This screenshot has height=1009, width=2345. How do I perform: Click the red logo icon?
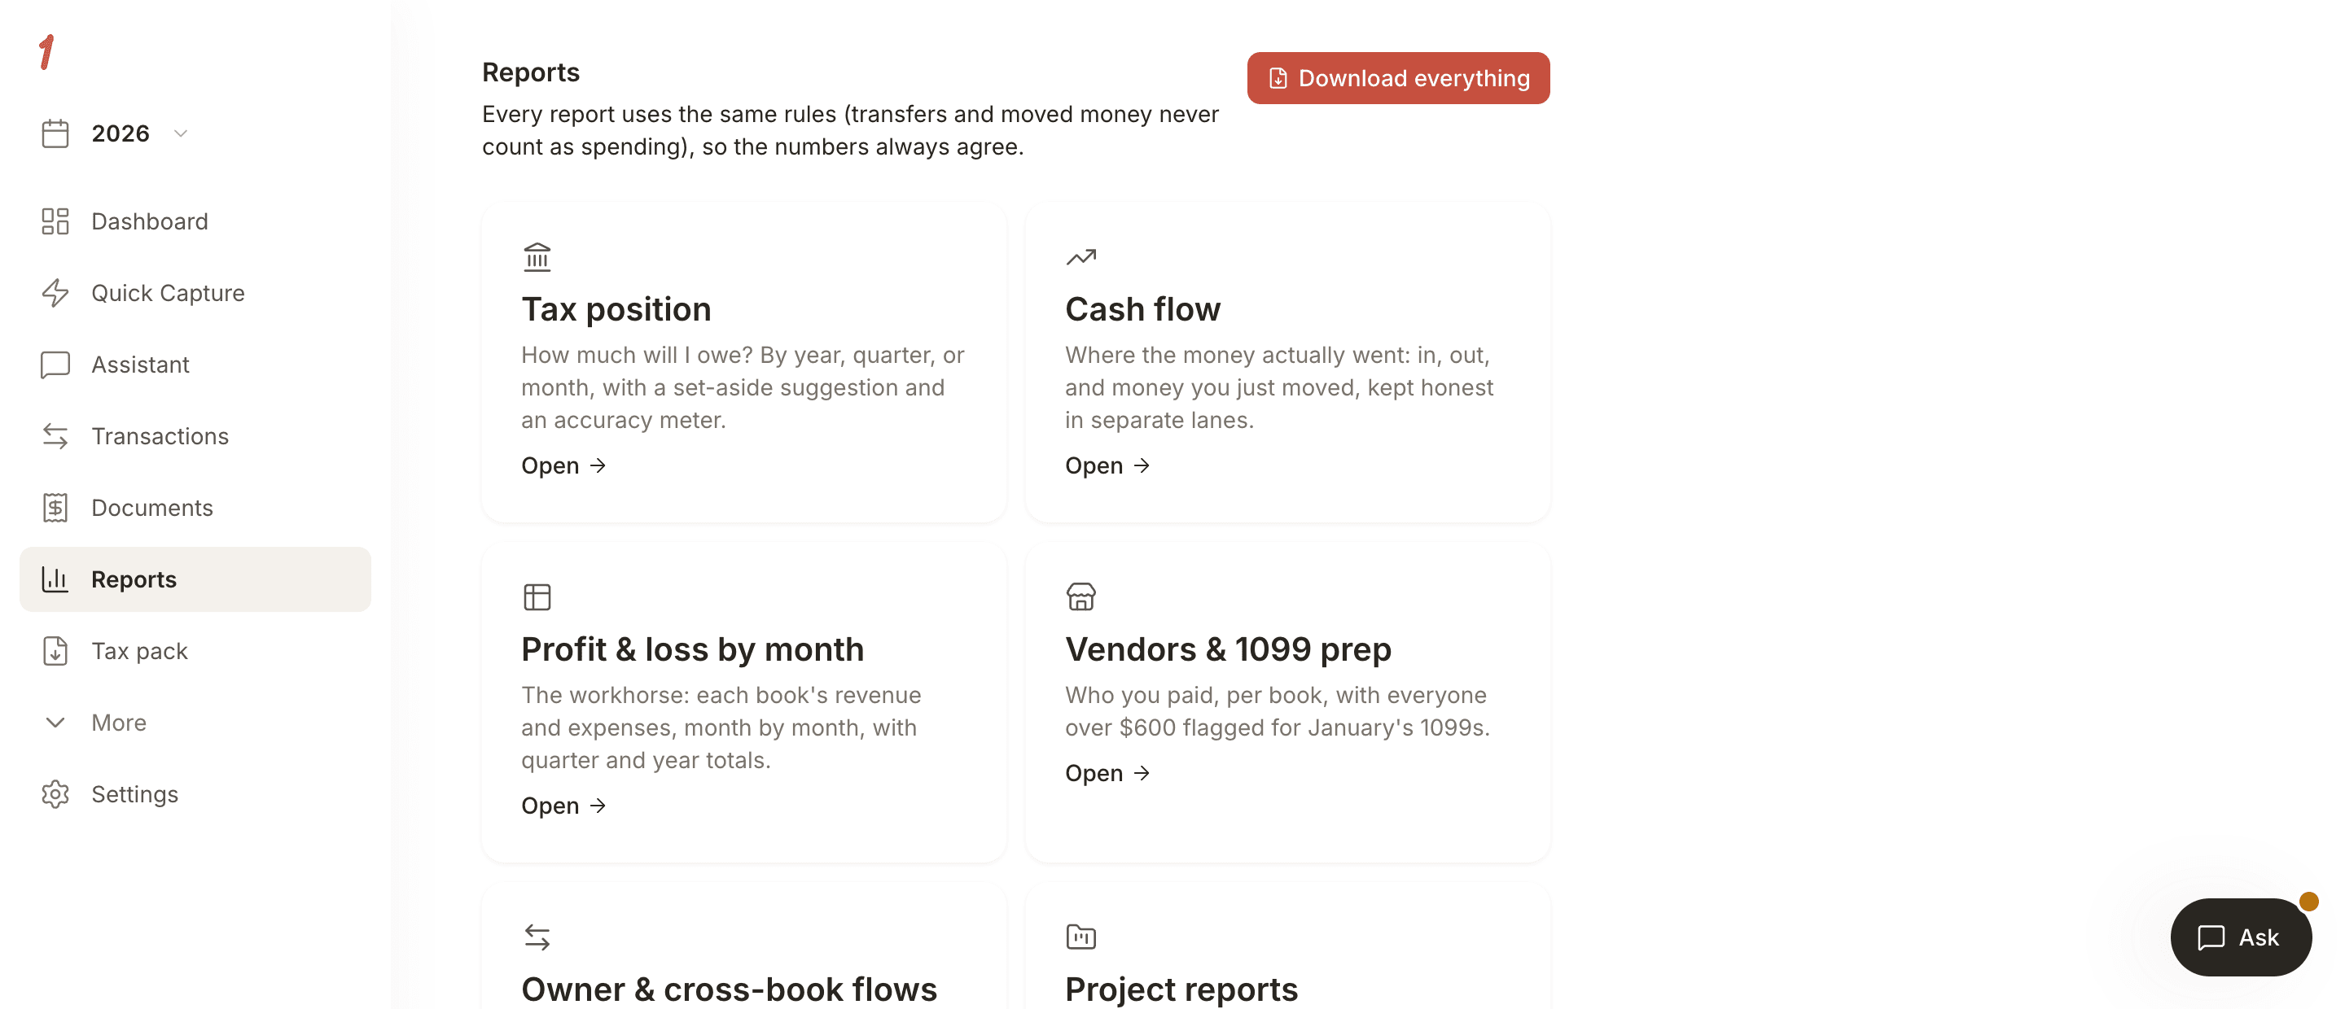tap(47, 52)
